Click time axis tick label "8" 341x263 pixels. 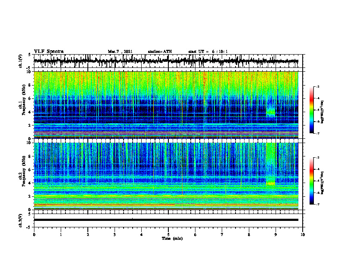249,235
